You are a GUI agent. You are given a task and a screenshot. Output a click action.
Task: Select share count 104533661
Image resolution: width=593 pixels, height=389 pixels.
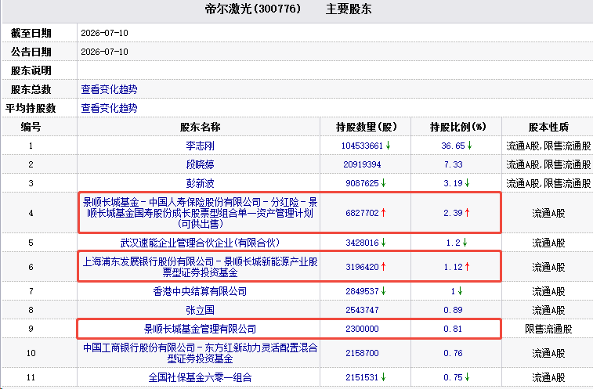(x=362, y=146)
